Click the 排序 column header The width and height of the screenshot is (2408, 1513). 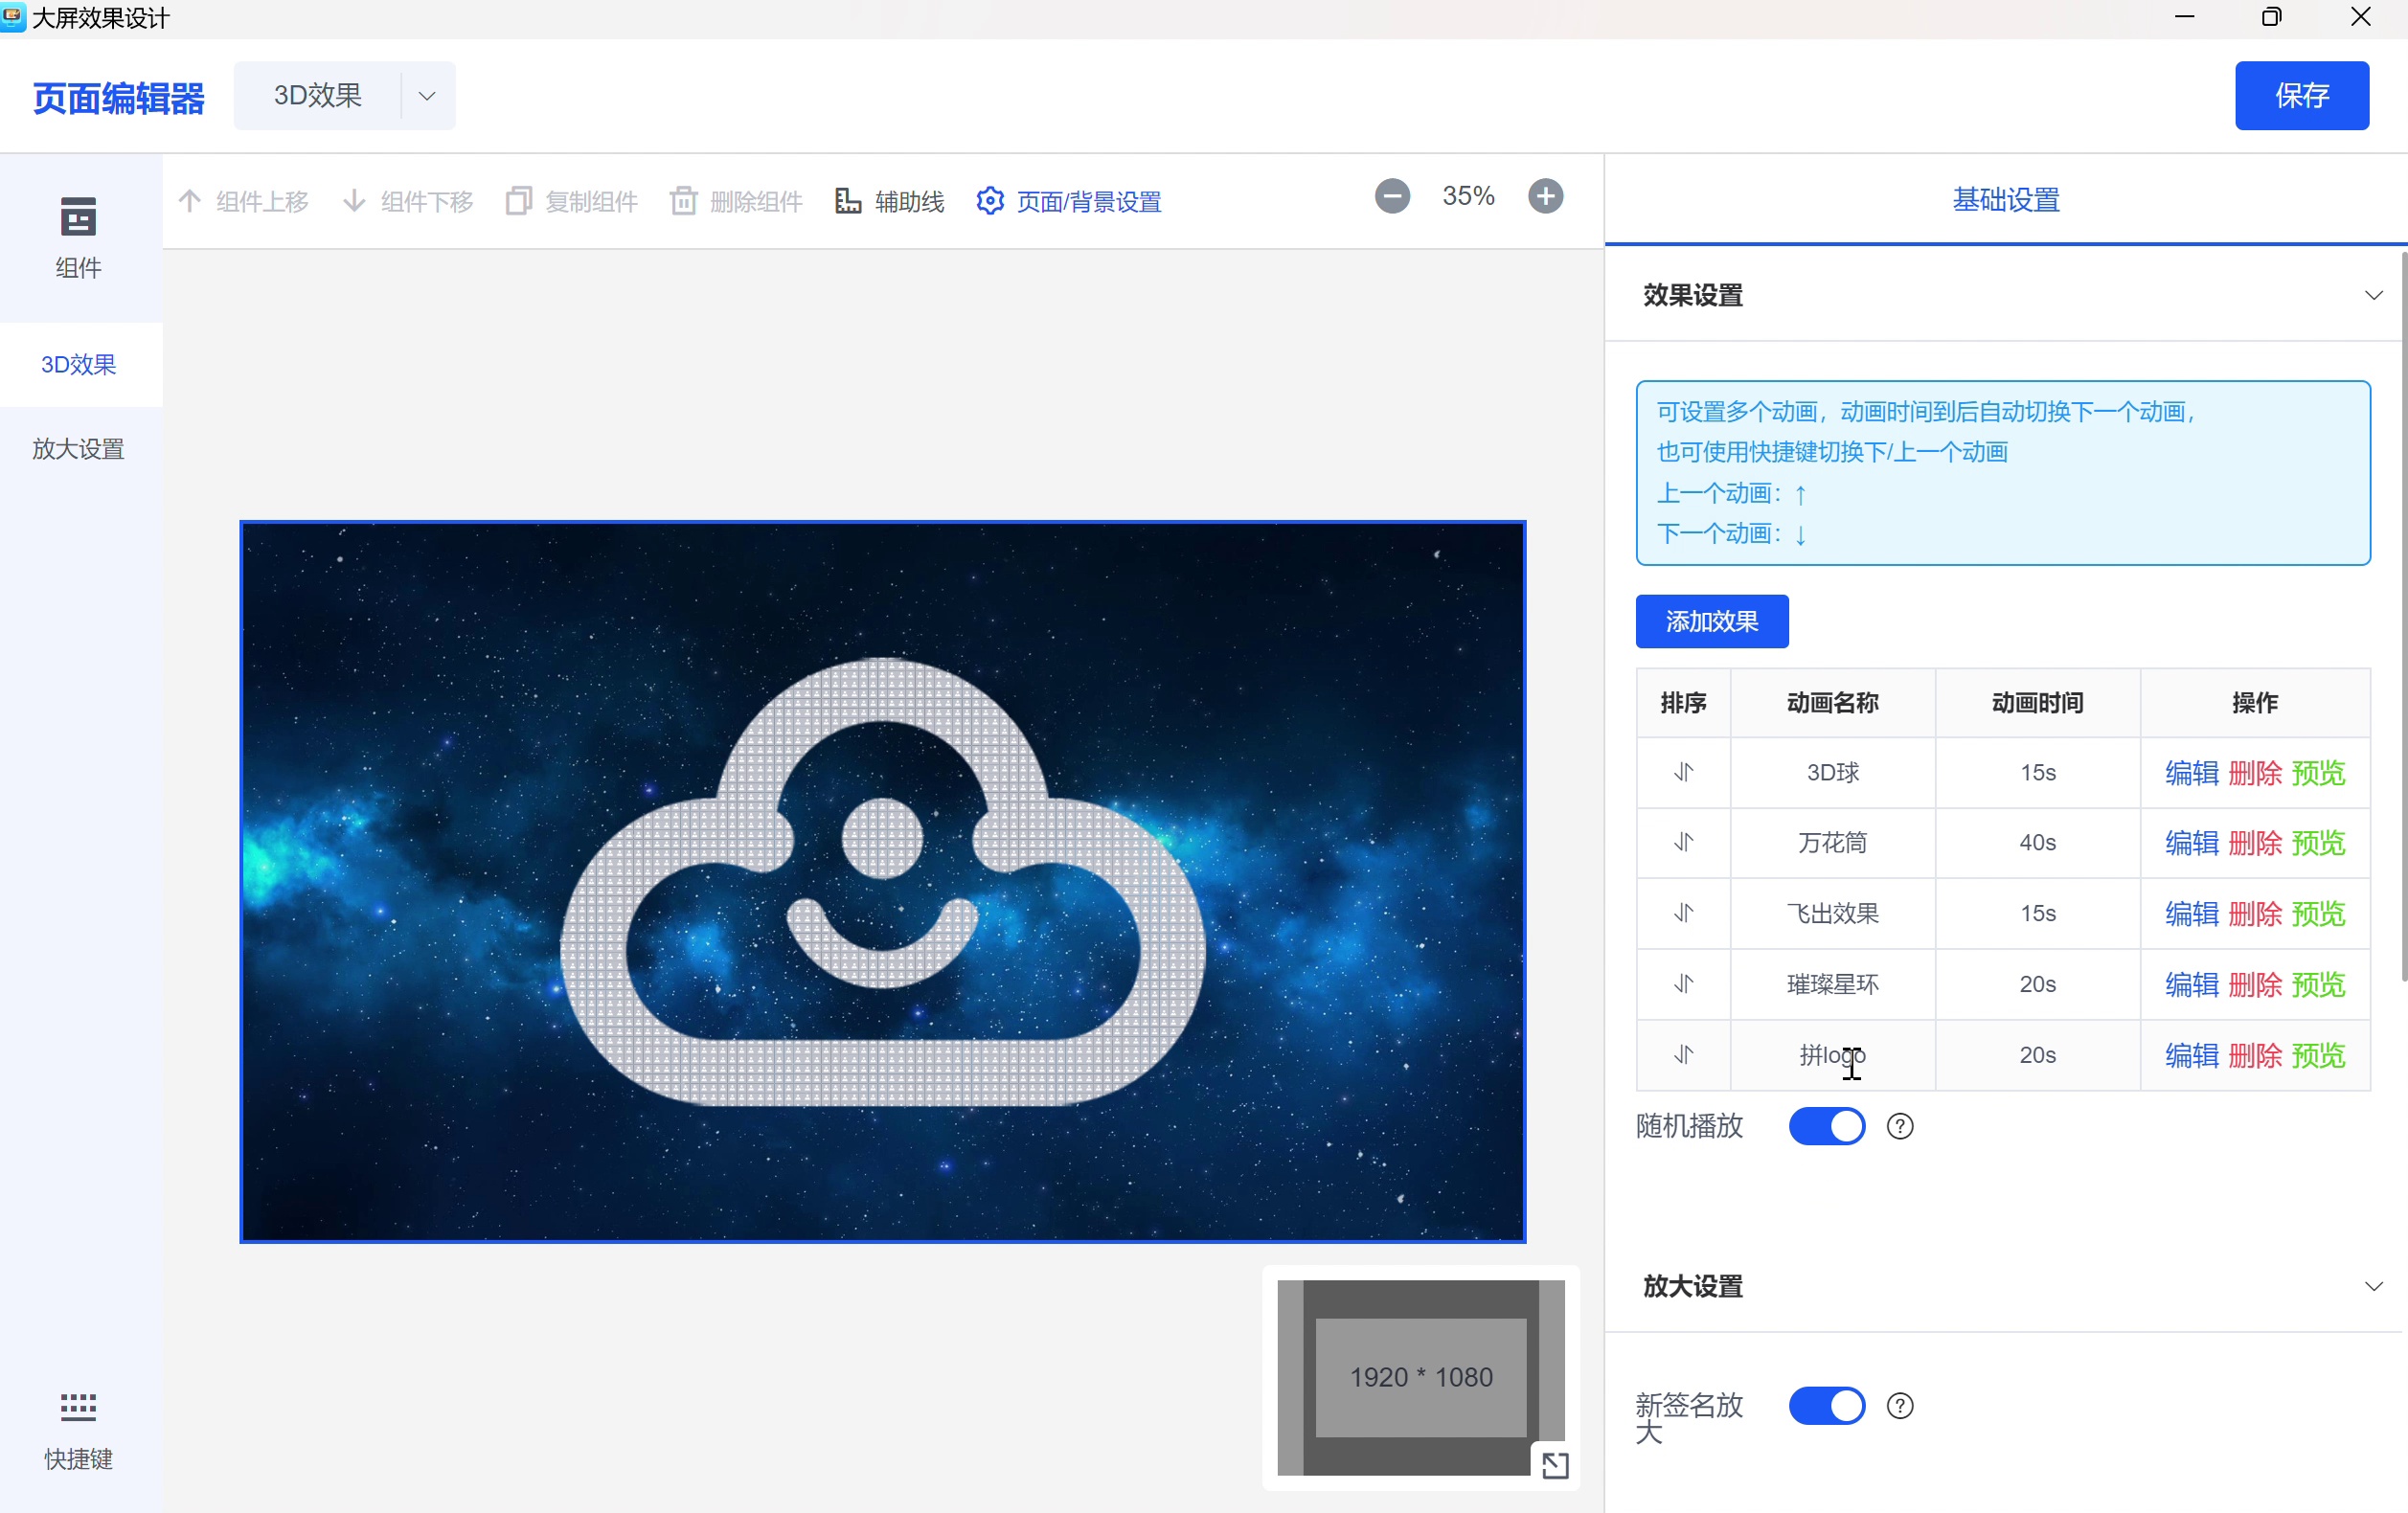click(x=1683, y=702)
